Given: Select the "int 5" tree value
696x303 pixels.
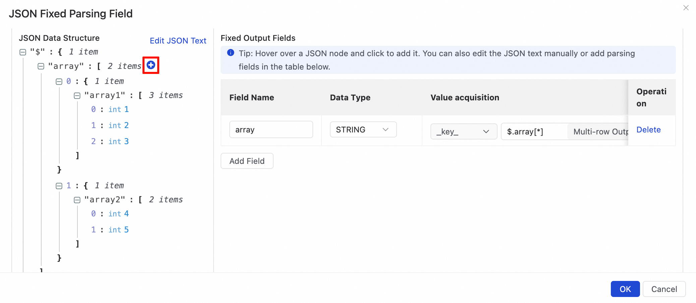Looking at the screenshot, I should (119, 230).
